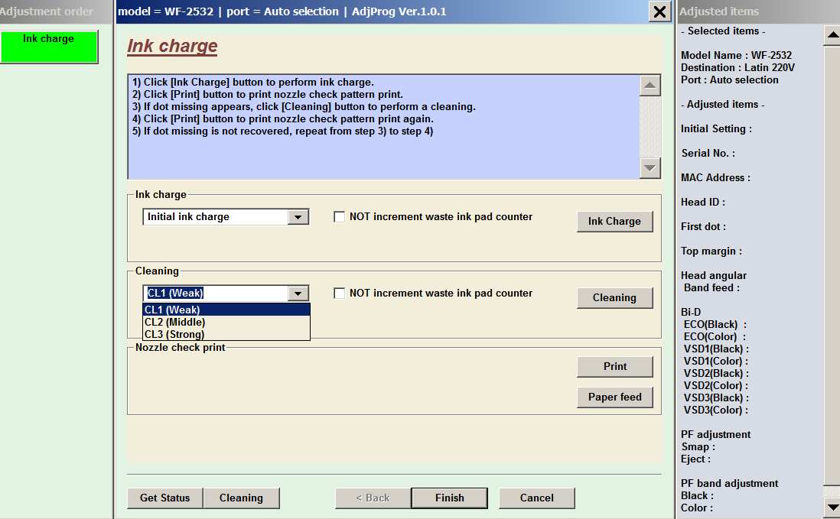The height and width of the screenshot is (519, 840).
Task: Click the Adjusted items panel scroll-up arrow
Action: tap(832, 35)
